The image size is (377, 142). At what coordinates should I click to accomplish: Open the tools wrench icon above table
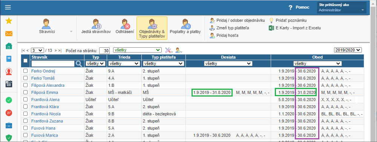coord(168,50)
